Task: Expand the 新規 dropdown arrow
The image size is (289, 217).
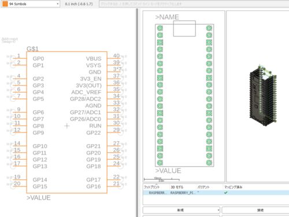Action: point(218,210)
